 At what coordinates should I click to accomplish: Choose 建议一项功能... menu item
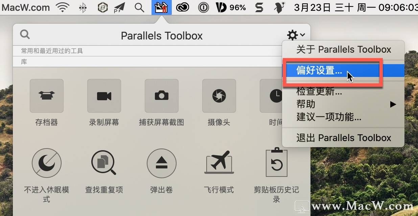point(343,117)
